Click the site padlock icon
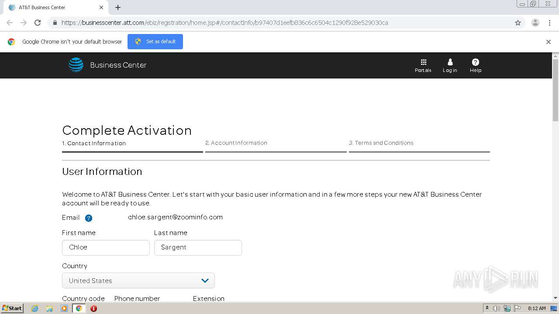 pyautogui.click(x=55, y=23)
